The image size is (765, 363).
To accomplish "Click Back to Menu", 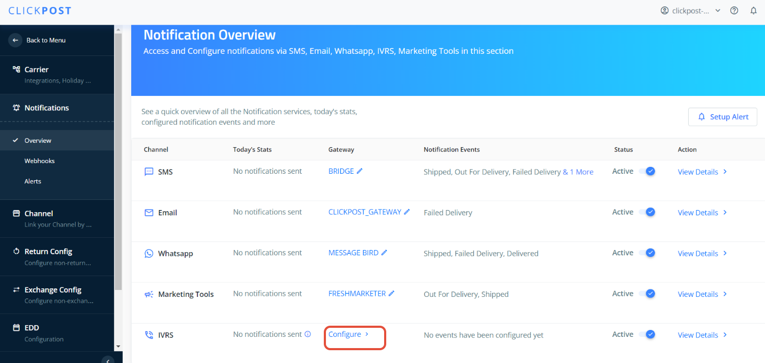I will coord(46,40).
